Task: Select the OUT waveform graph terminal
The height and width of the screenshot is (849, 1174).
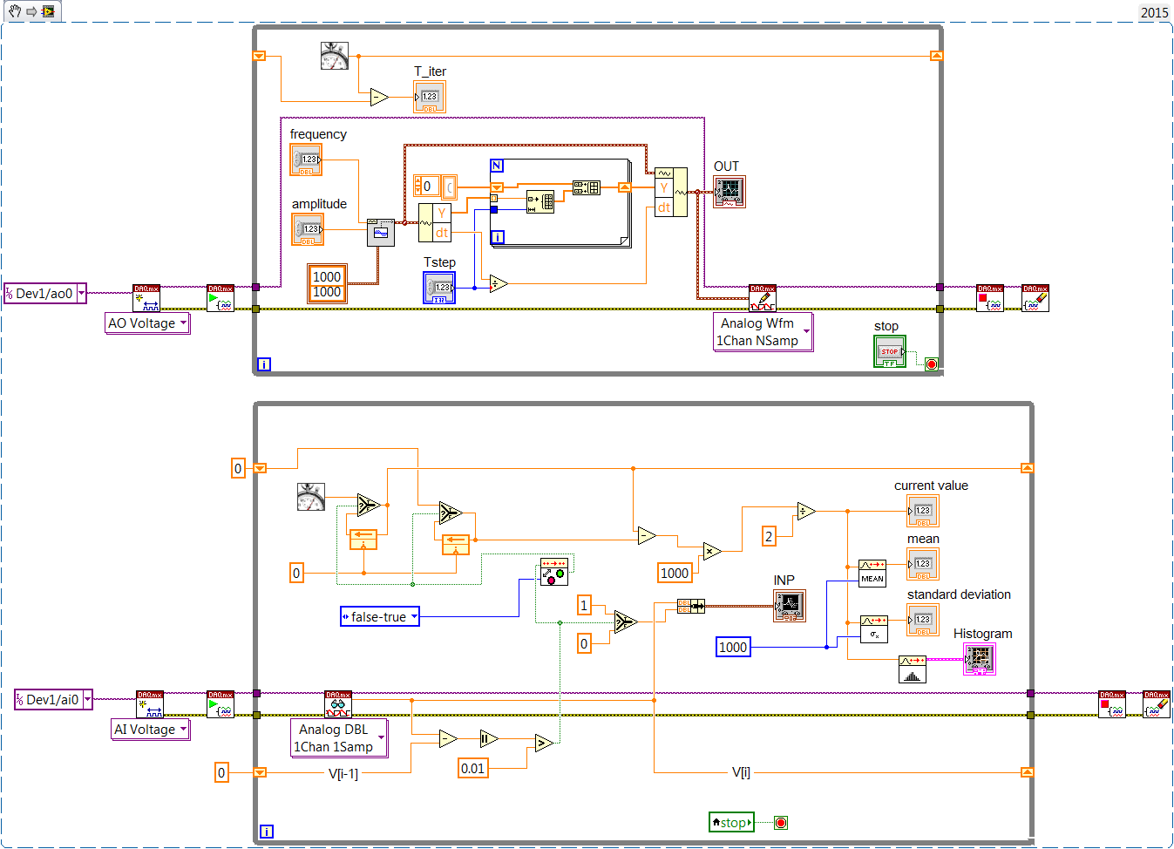Action: (730, 192)
